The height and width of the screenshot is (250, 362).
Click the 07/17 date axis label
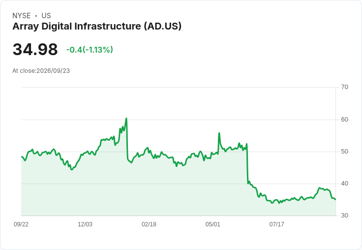tap(276, 224)
